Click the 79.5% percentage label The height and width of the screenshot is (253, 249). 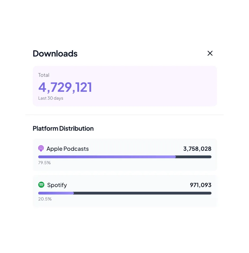tap(44, 163)
